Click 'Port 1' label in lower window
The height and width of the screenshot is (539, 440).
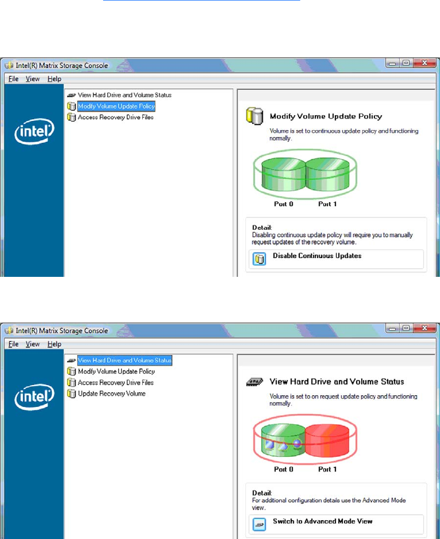click(327, 469)
